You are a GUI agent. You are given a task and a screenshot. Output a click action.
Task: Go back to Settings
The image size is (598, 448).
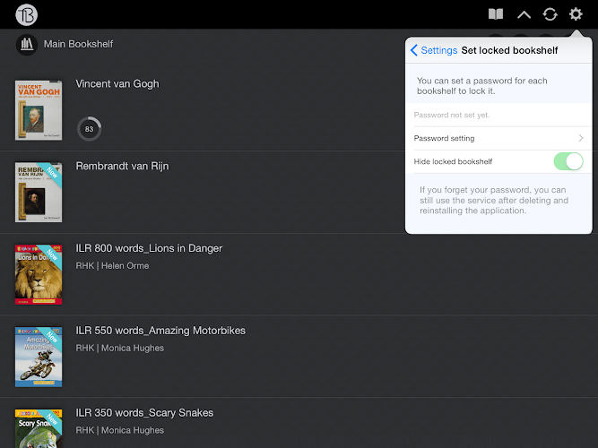click(434, 50)
